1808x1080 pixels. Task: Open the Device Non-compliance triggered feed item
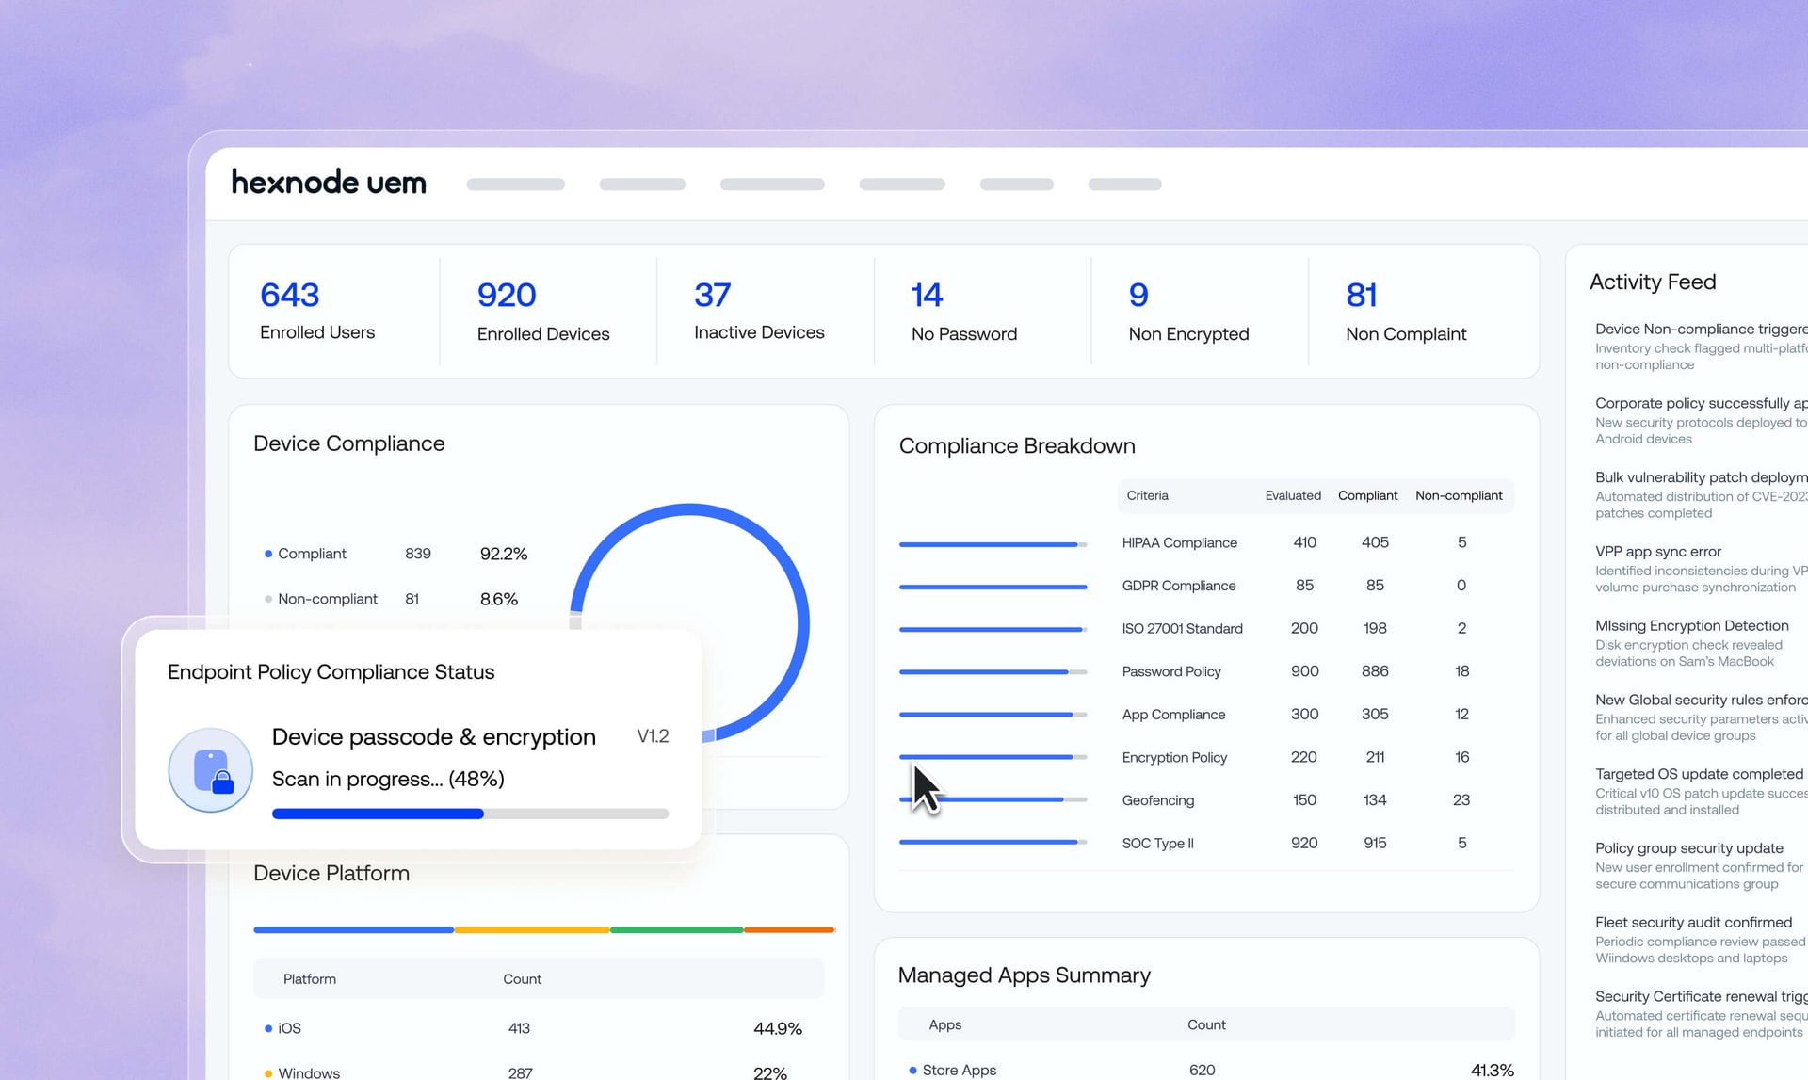coord(1700,347)
